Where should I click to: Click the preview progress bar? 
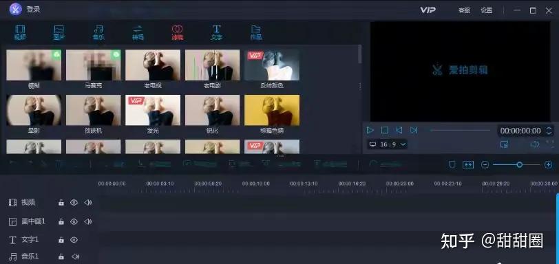[461, 130]
